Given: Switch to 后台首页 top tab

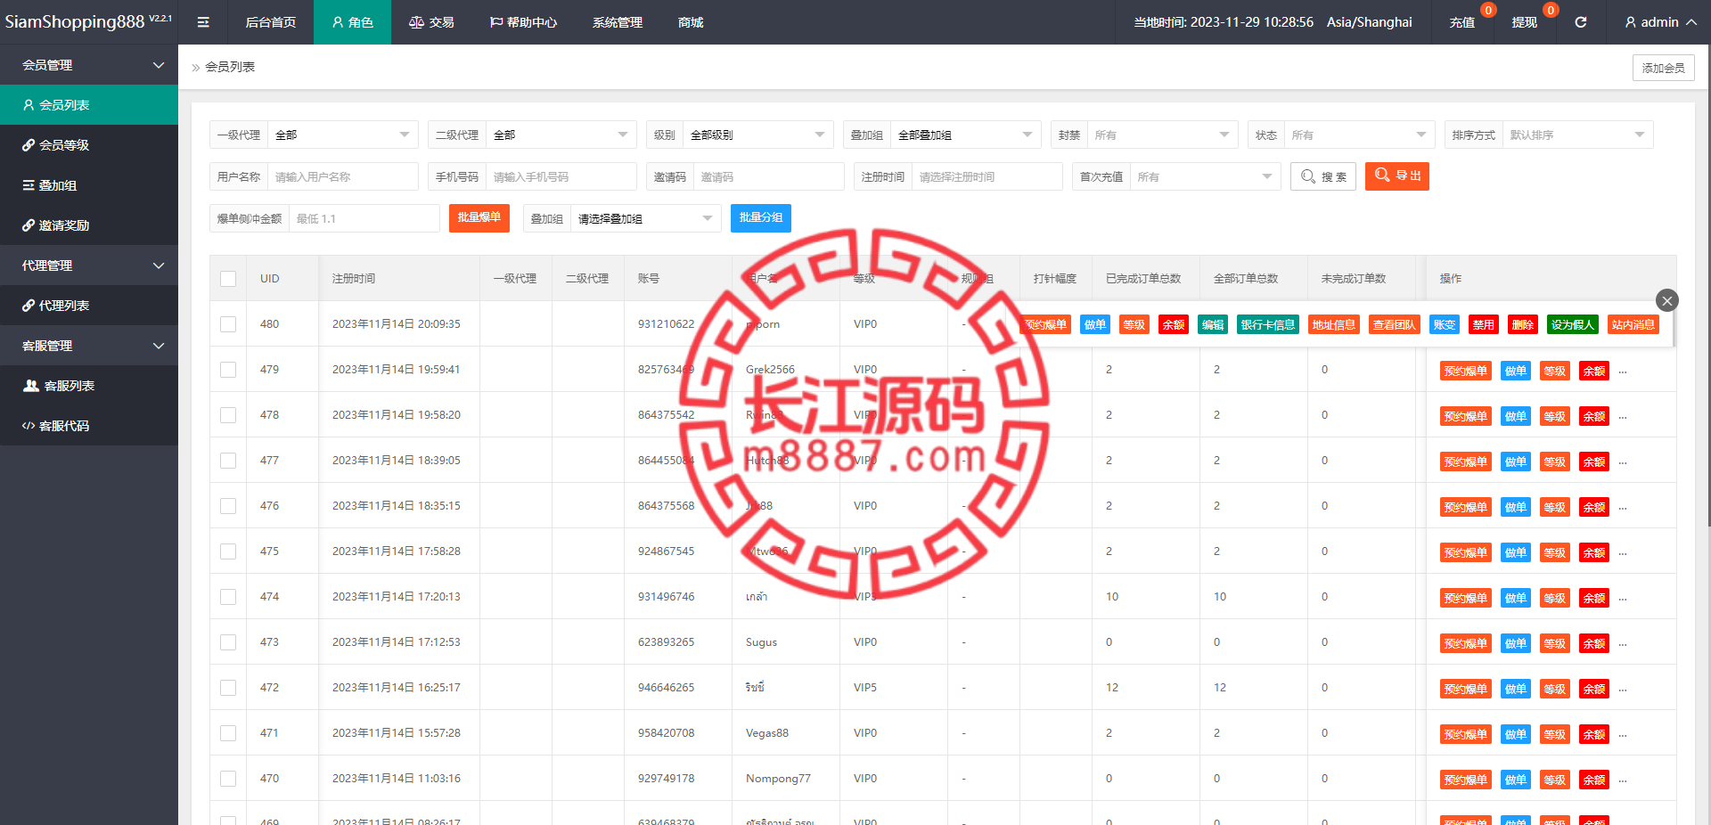Looking at the screenshot, I should click(271, 22).
